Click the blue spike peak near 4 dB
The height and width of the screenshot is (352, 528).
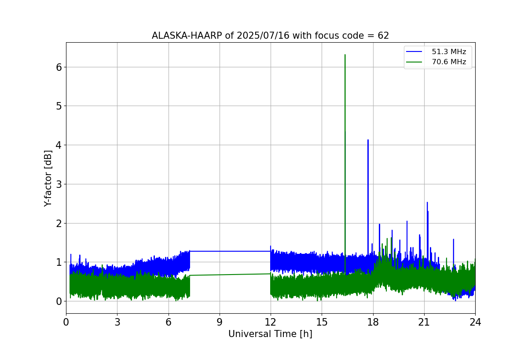pyautogui.click(x=368, y=140)
